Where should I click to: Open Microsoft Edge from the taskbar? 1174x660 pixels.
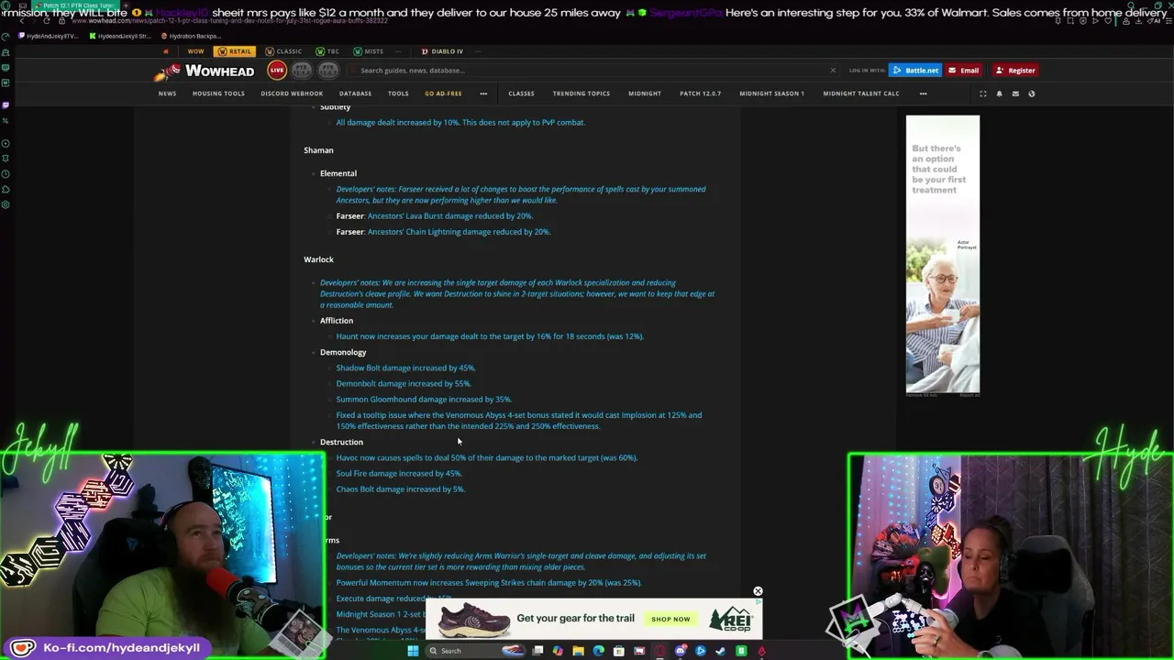[x=598, y=651]
